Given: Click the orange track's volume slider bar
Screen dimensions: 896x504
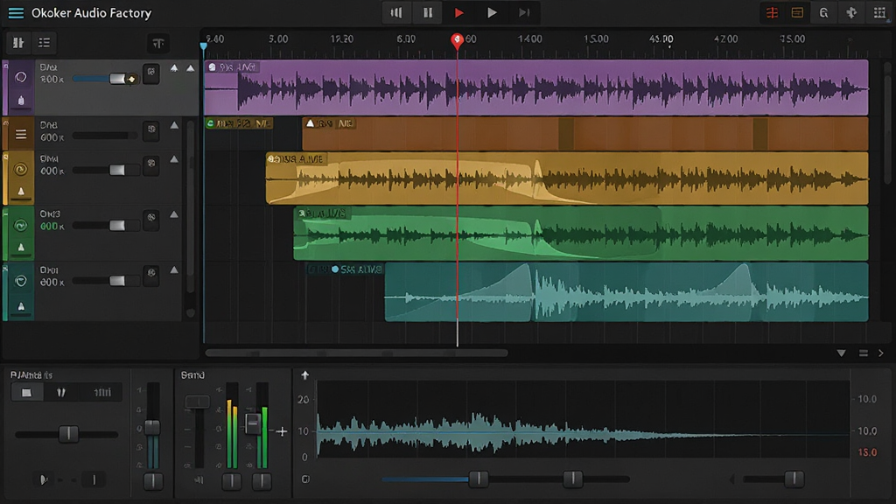Looking at the screenshot, I should [x=105, y=136].
